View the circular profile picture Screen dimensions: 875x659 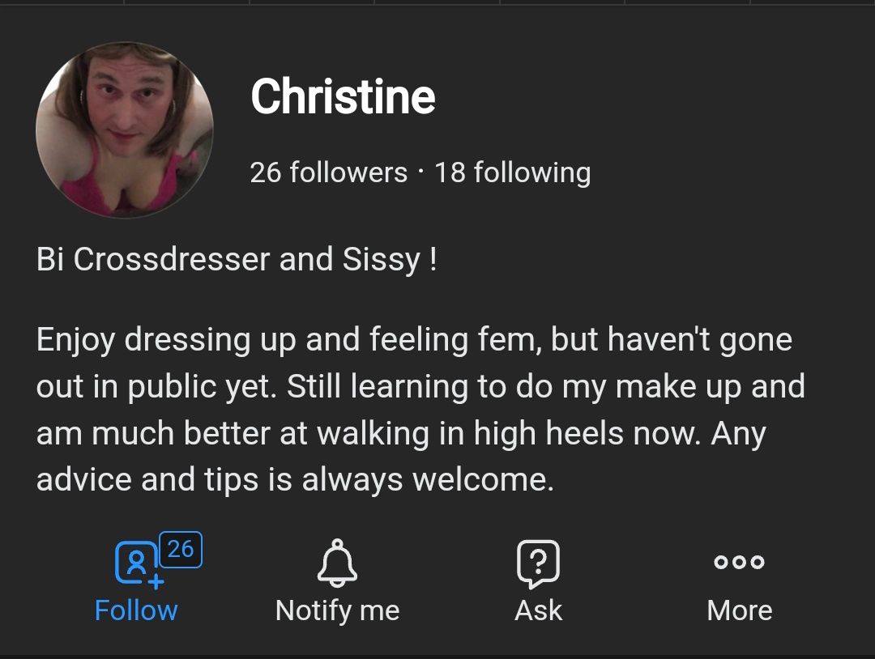point(125,130)
